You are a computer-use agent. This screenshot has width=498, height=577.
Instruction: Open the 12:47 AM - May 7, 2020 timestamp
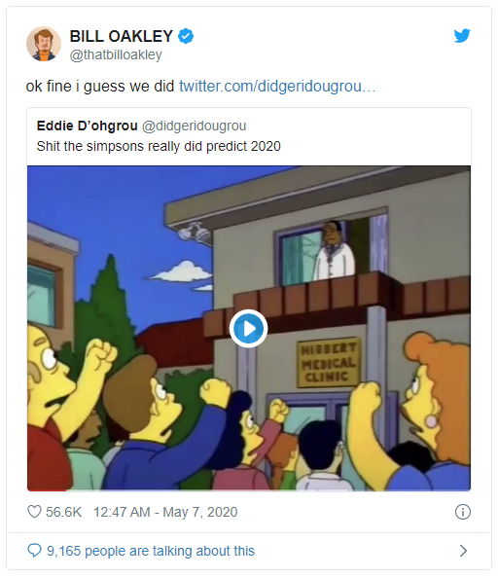[165, 512]
